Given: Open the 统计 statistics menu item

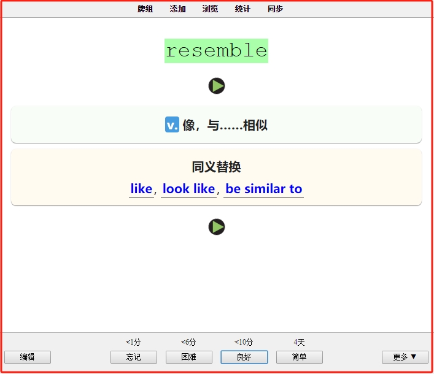Looking at the screenshot, I should [x=242, y=9].
